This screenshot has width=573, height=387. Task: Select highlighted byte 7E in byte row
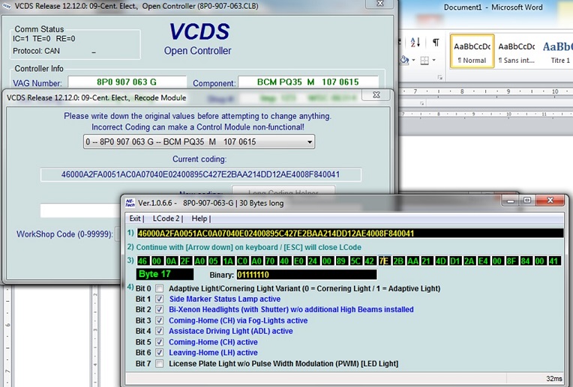point(384,260)
